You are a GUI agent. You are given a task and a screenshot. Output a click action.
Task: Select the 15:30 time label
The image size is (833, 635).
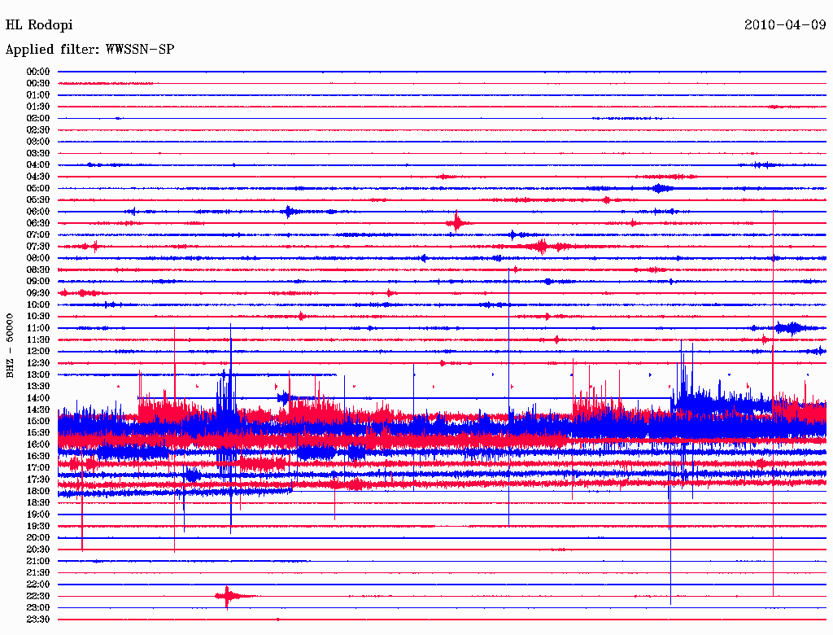pos(38,433)
